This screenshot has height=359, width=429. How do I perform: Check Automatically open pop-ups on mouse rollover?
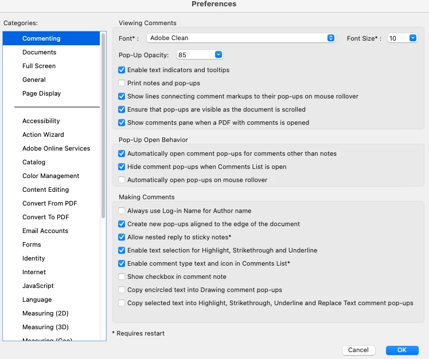click(122, 180)
